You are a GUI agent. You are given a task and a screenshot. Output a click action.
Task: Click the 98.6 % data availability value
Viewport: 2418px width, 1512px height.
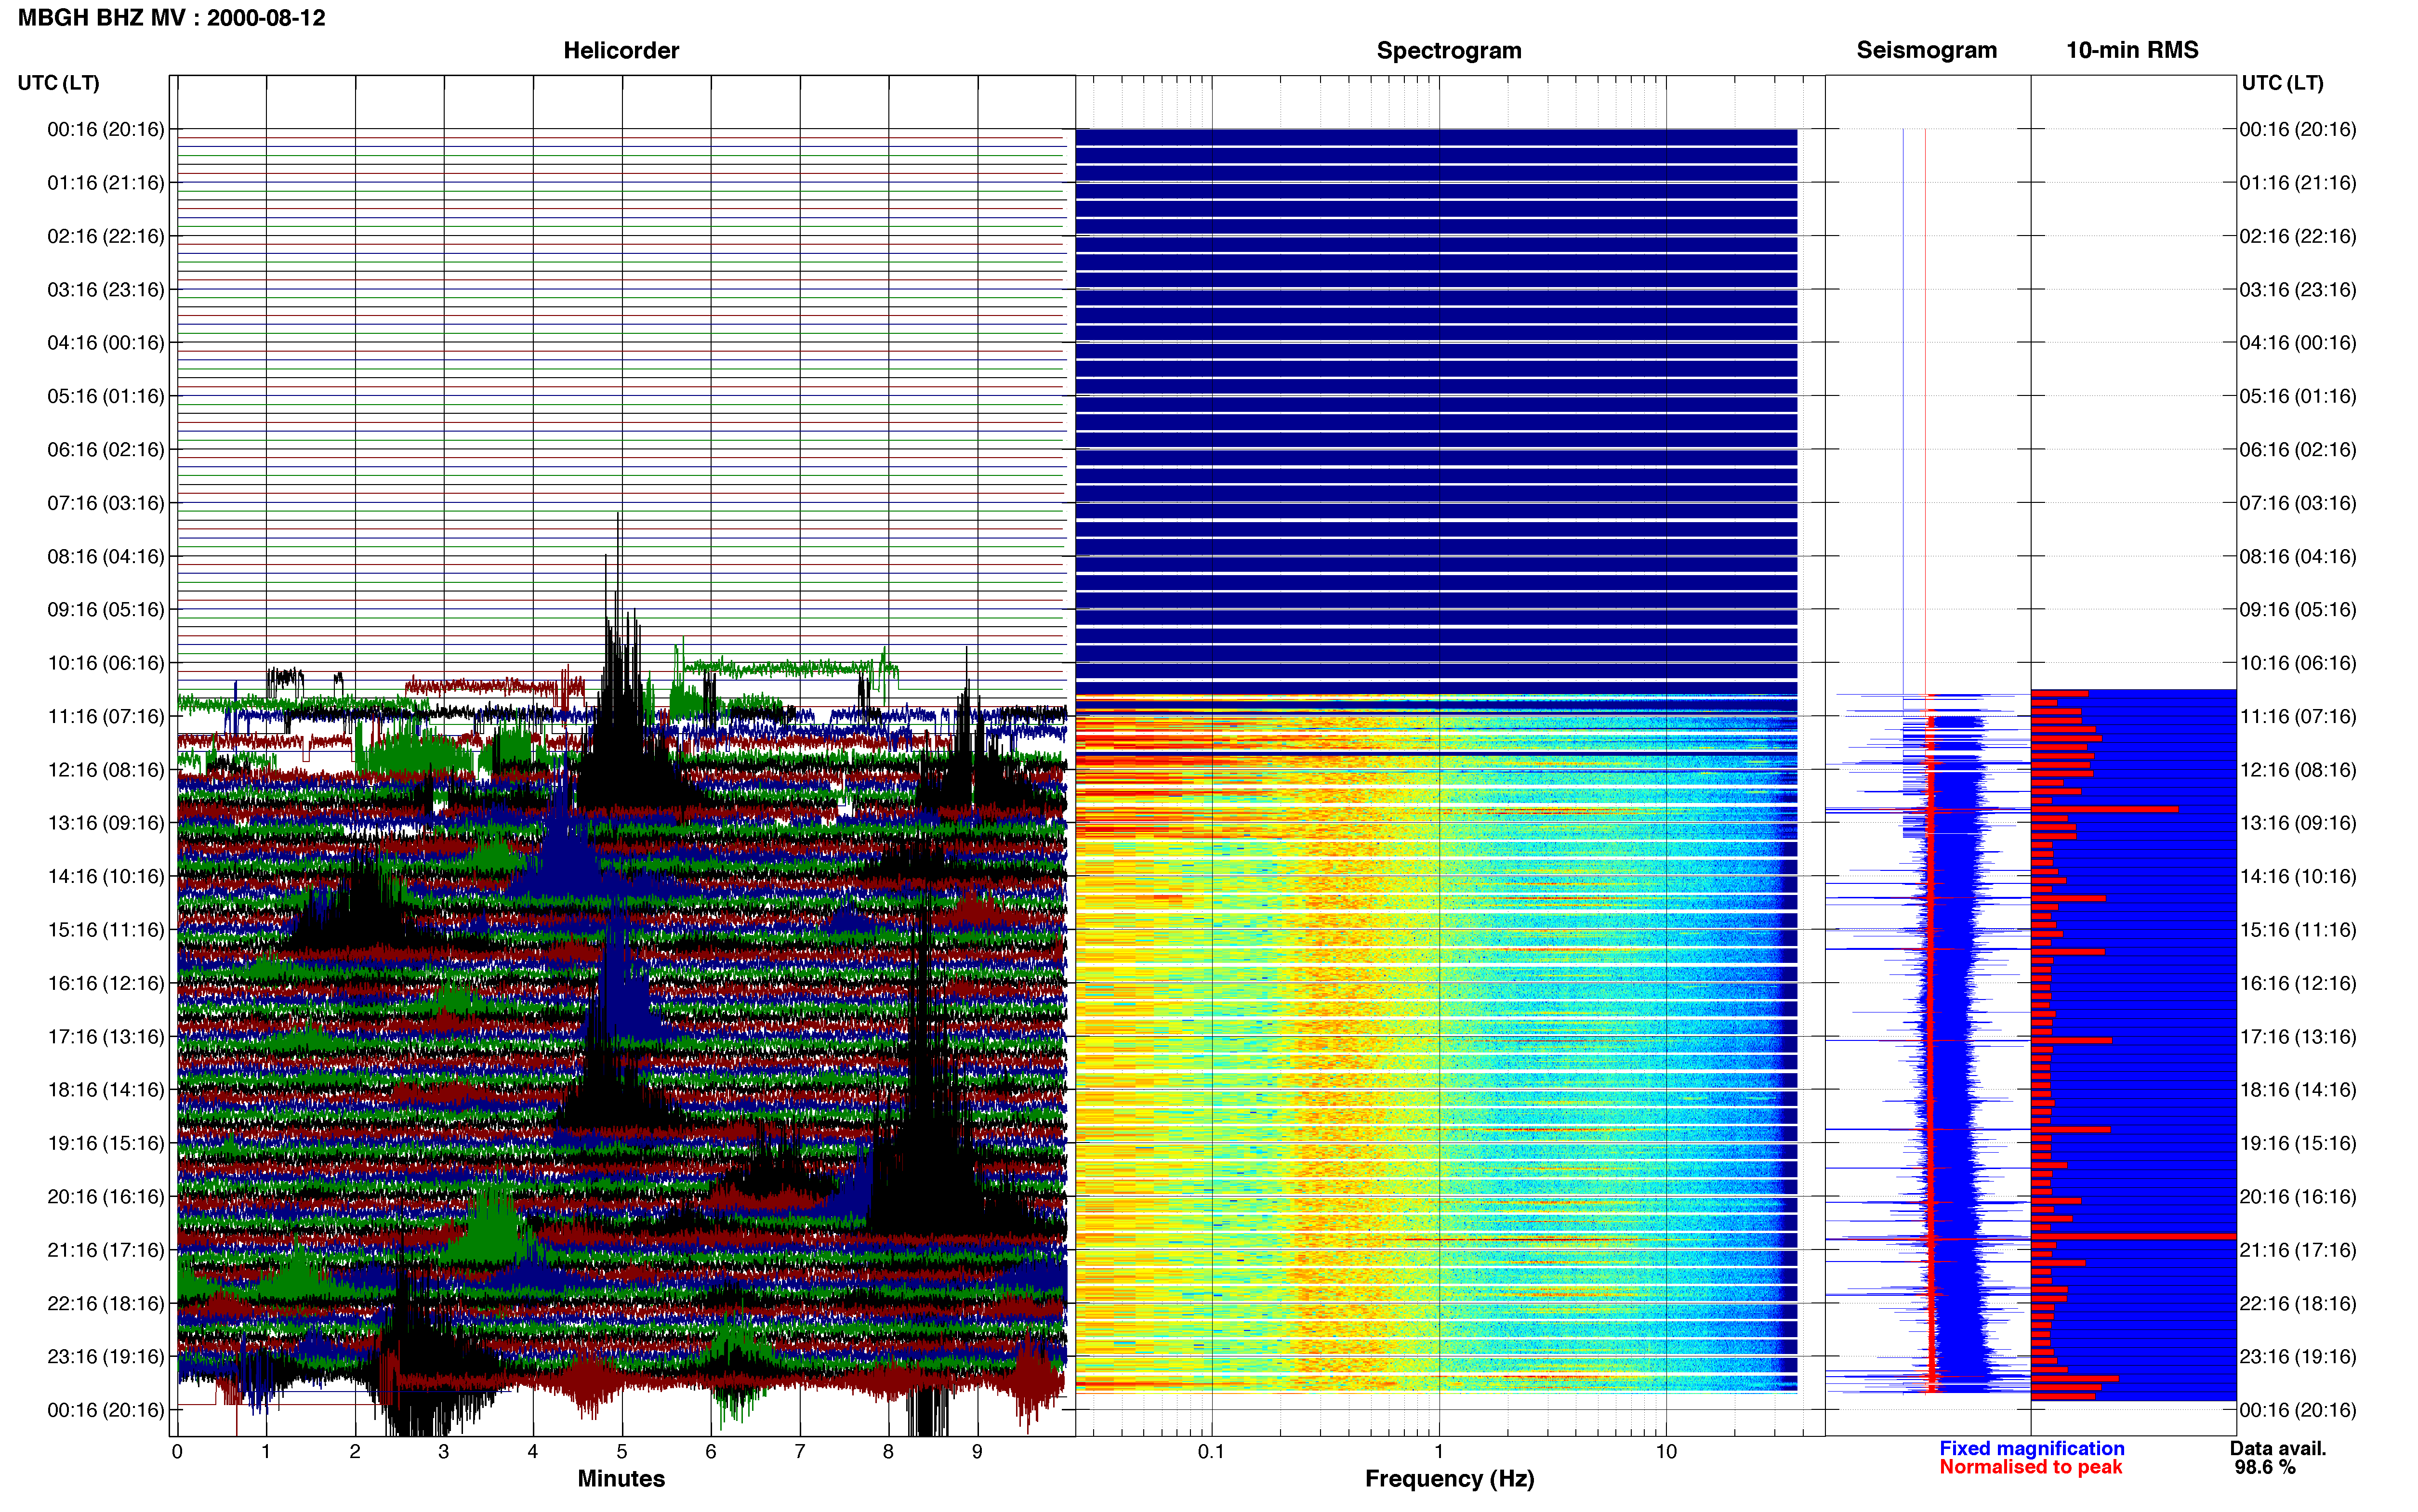click(x=2265, y=1467)
